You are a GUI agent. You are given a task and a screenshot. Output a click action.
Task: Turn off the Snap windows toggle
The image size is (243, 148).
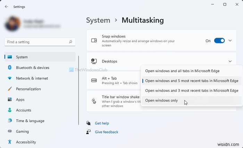[219, 41]
